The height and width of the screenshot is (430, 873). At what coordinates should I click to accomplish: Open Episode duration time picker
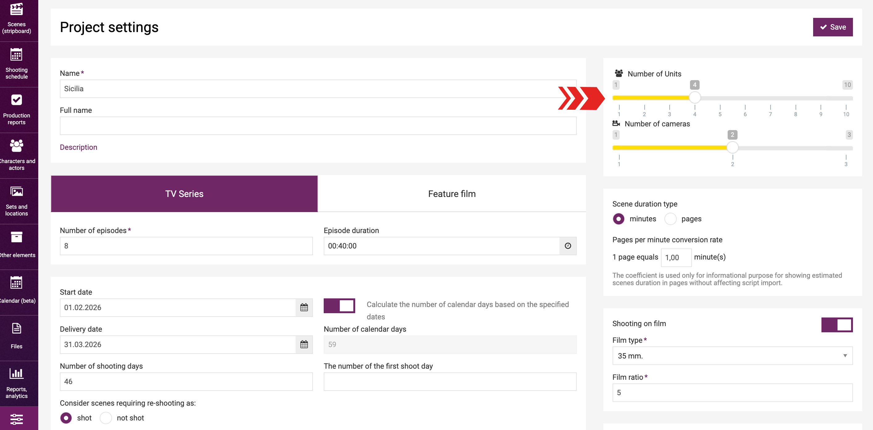pyautogui.click(x=568, y=246)
